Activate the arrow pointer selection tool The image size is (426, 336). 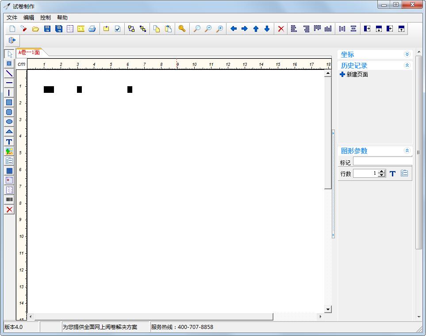(x=9, y=54)
